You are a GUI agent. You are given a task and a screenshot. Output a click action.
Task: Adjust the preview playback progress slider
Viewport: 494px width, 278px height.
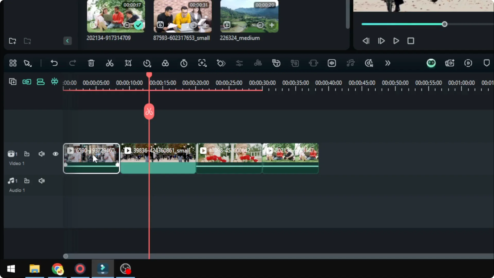click(444, 24)
